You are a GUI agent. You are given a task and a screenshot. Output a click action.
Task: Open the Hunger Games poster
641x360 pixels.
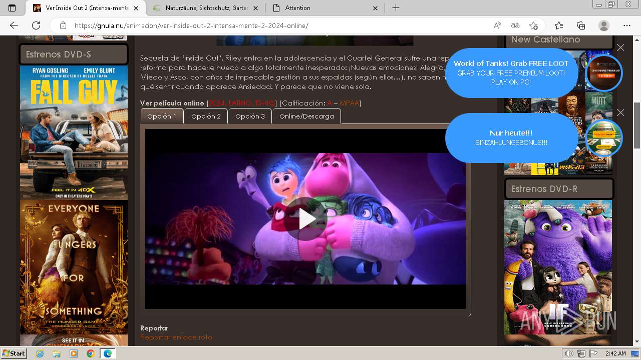click(74, 267)
